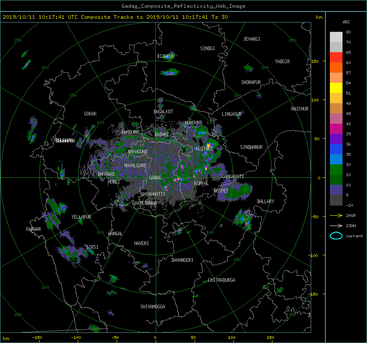
Task: Select the light gray 70–80 dBZ legend swatch
Action: click(336, 37)
